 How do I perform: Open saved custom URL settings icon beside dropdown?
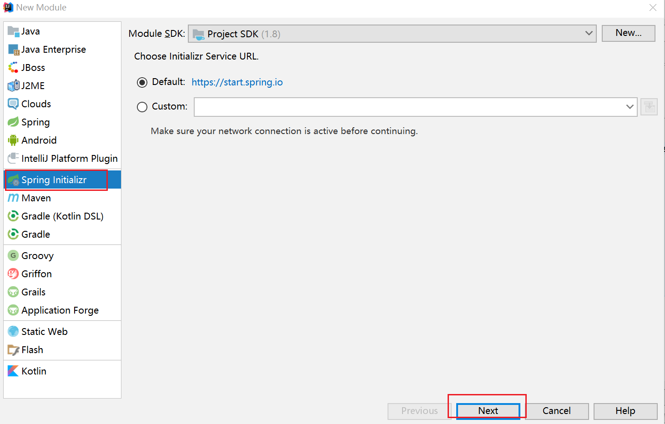click(649, 107)
